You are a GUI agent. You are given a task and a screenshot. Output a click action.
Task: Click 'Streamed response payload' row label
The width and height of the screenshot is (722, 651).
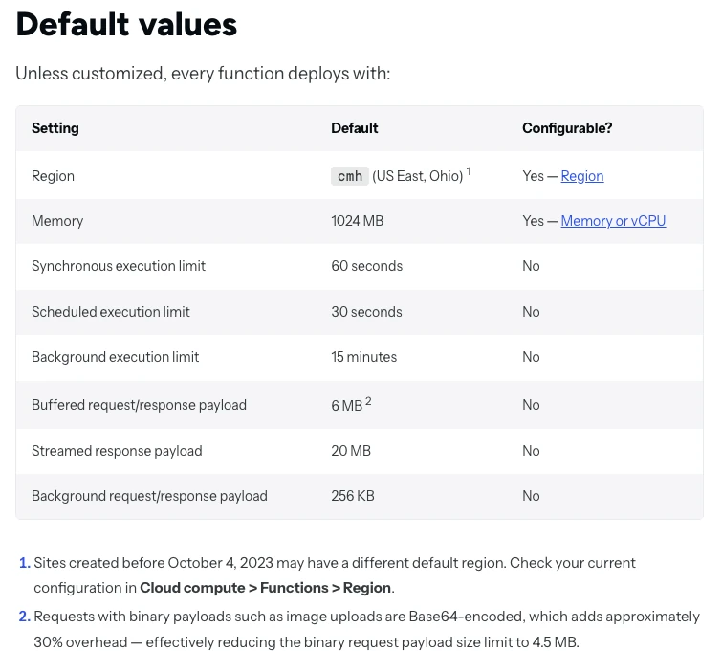click(x=117, y=451)
